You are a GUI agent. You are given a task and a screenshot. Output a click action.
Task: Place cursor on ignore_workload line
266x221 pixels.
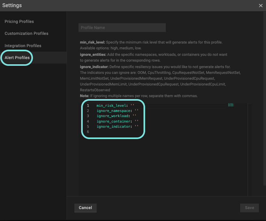click(116, 116)
